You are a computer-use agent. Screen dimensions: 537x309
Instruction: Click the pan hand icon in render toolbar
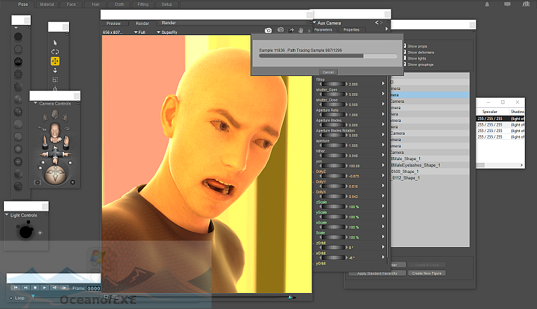pos(301,30)
